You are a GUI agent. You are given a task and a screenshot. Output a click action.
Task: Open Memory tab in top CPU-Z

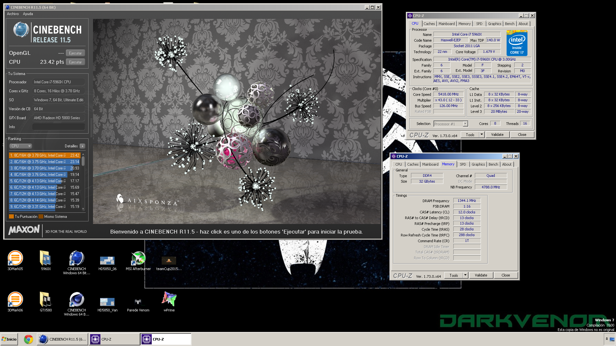[464, 24]
